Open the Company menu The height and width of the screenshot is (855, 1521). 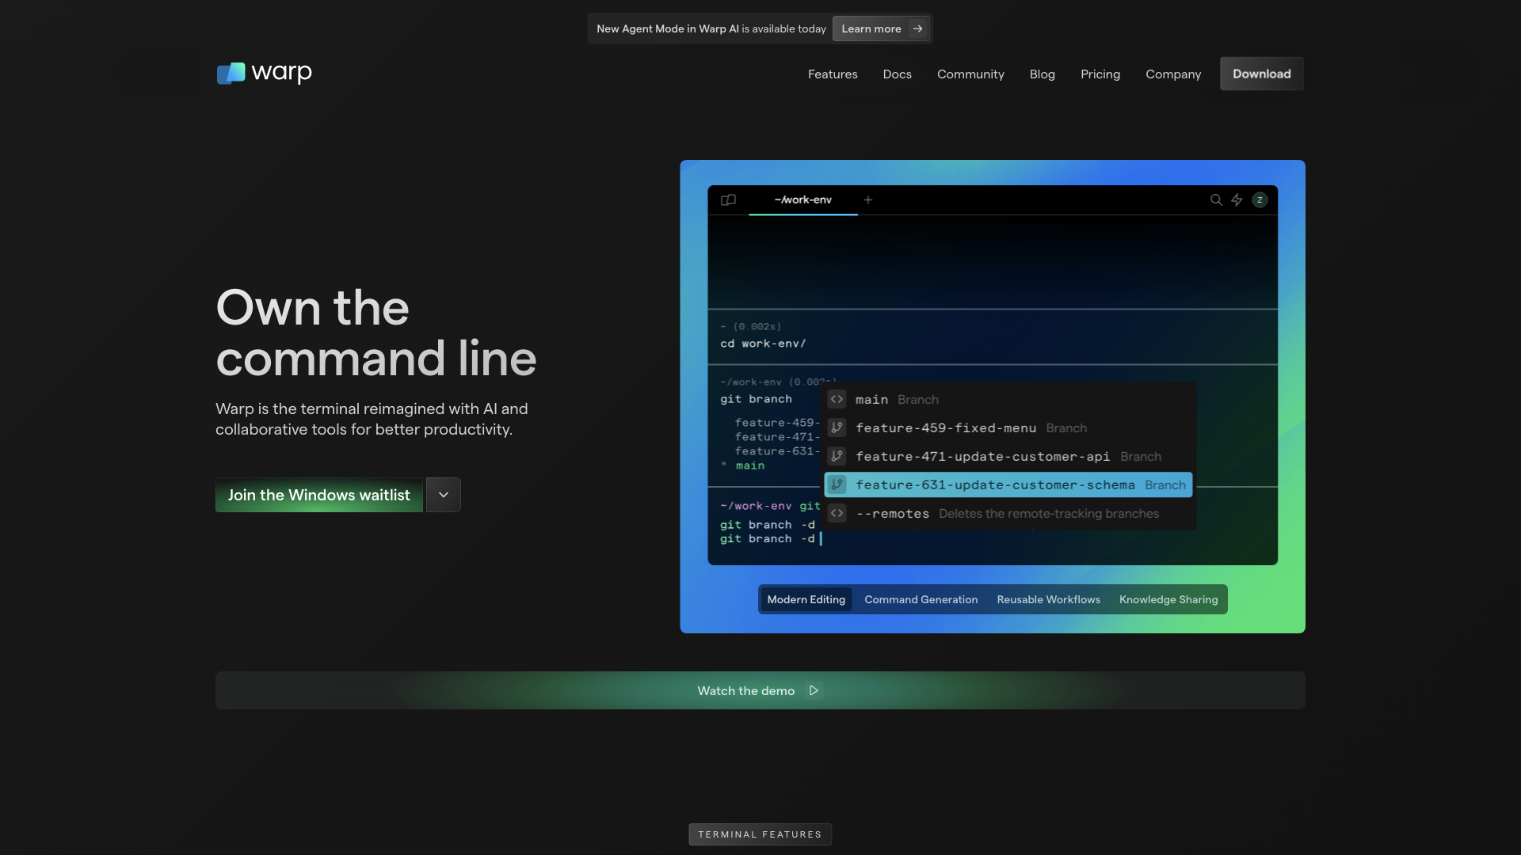pyautogui.click(x=1173, y=74)
